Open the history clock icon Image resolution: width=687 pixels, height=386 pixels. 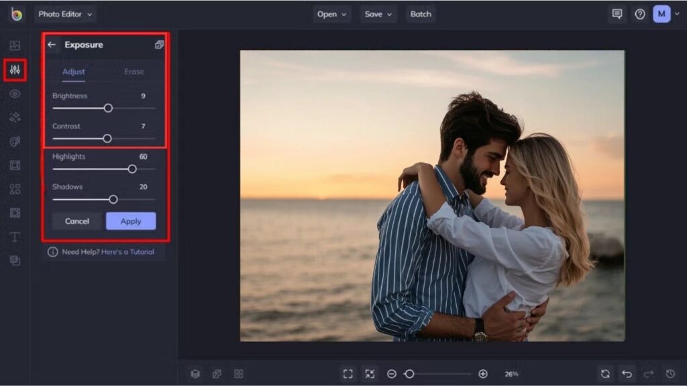click(670, 374)
